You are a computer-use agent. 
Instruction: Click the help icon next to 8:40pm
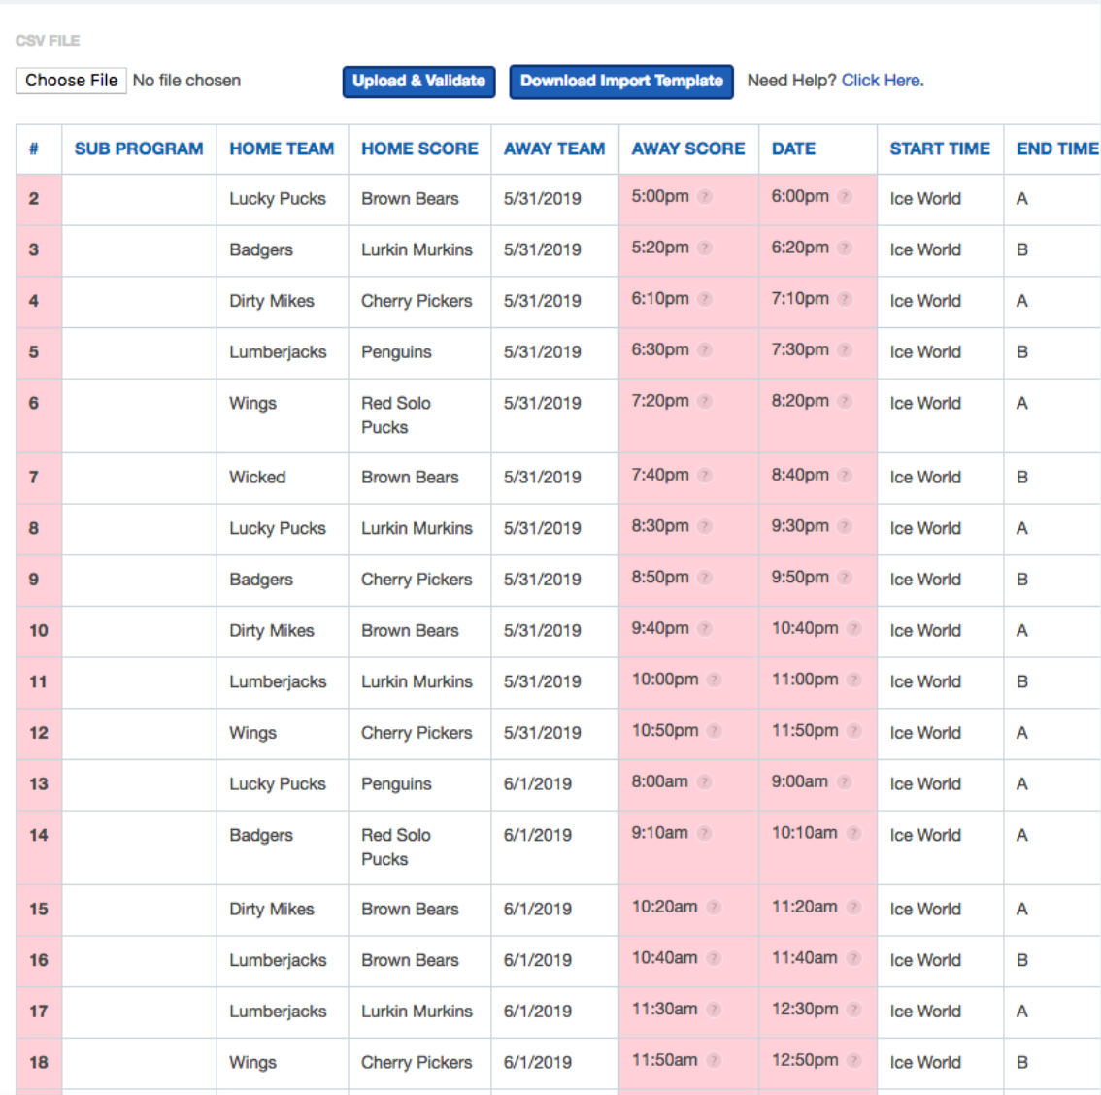845,476
